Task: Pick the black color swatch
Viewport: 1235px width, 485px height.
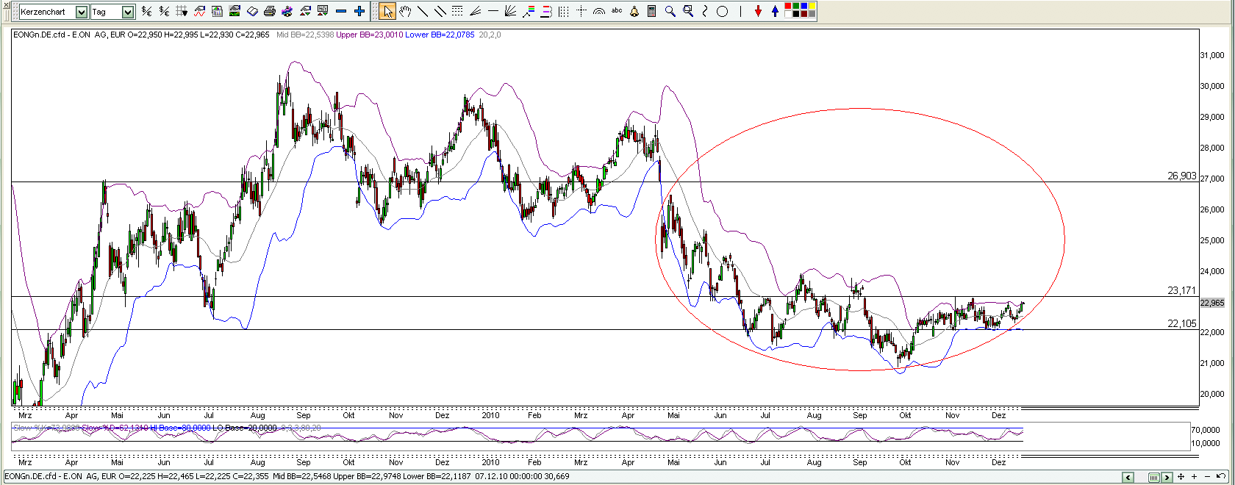Action: 796,14
